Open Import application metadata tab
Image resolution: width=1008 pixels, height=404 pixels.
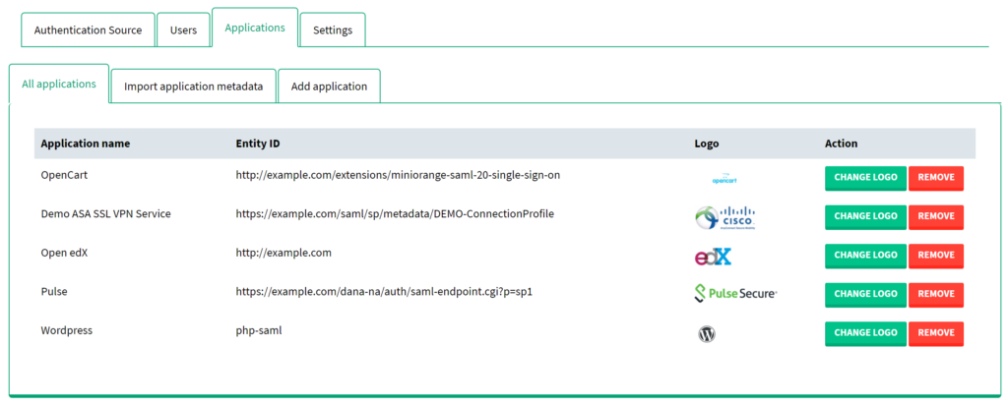pyautogui.click(x=193, y=86)
